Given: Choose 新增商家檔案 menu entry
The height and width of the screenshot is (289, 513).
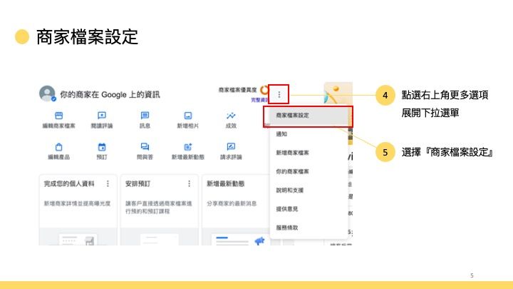Looking at the screenshot, I should click(292, 153).
